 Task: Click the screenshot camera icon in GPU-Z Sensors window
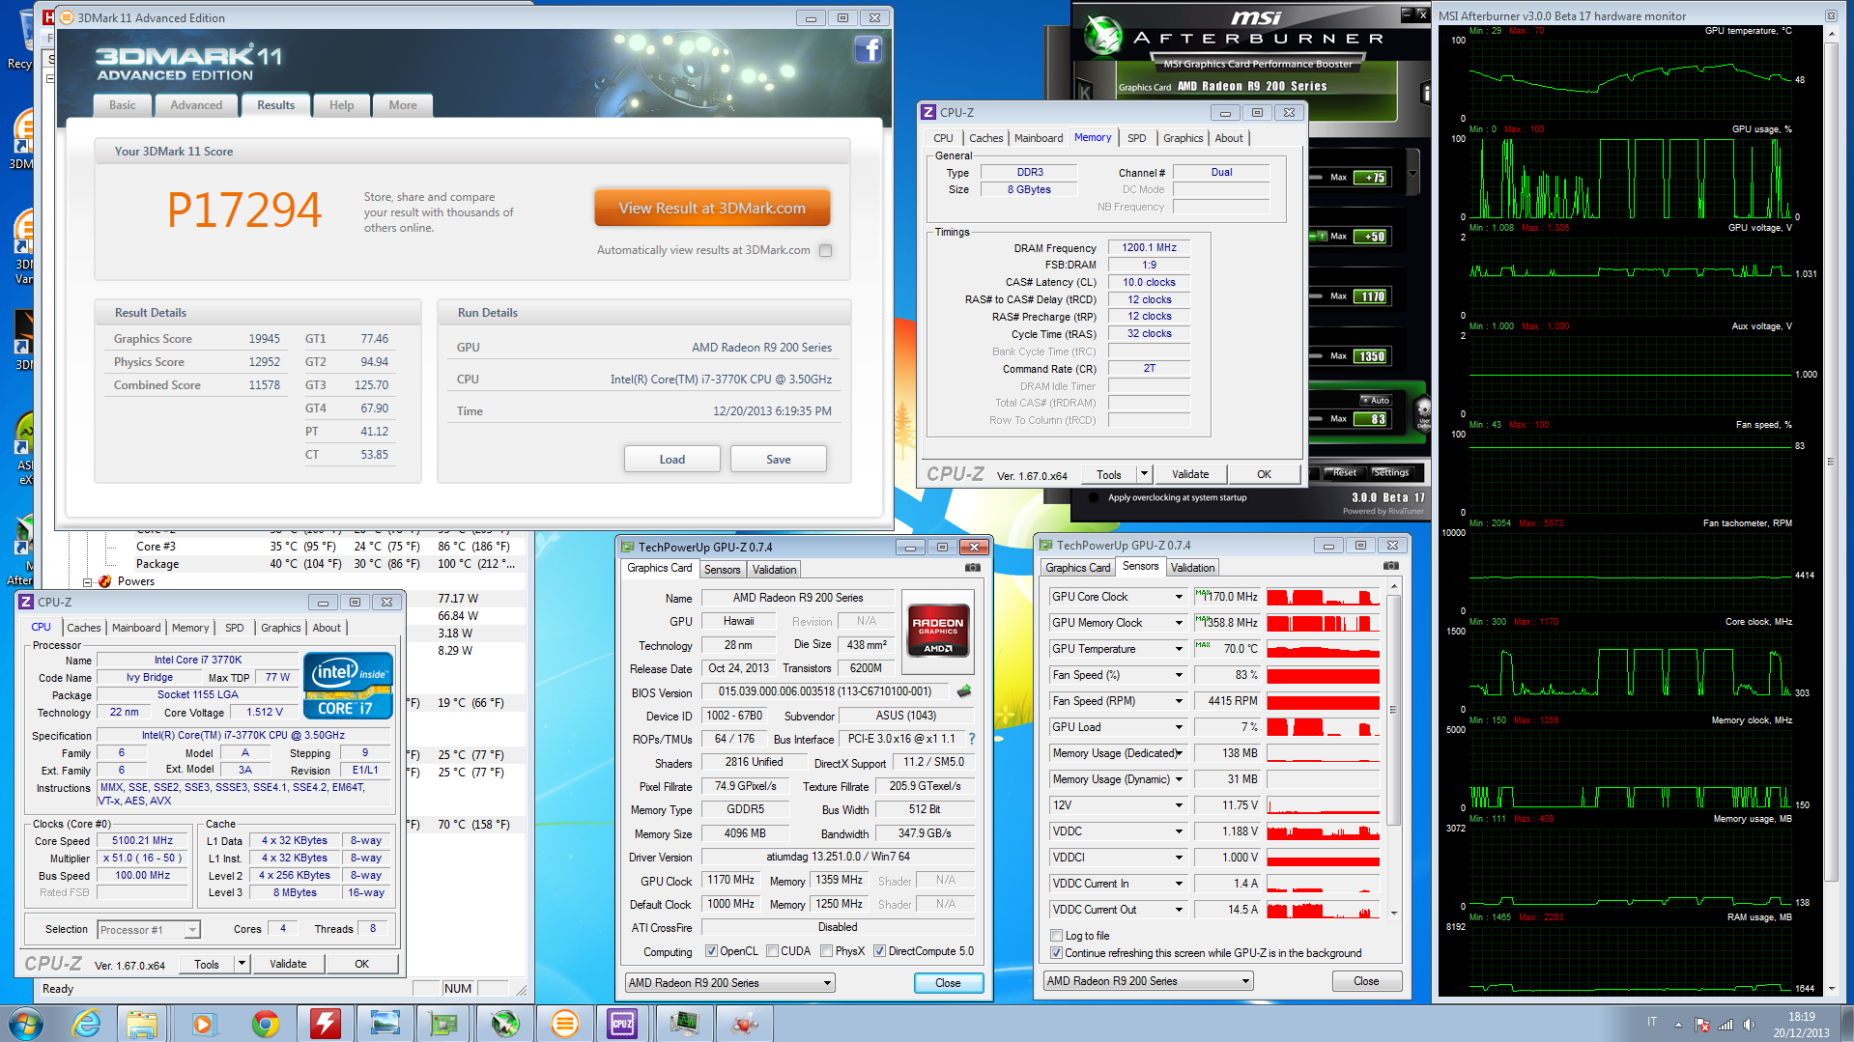coord(1390,567)
